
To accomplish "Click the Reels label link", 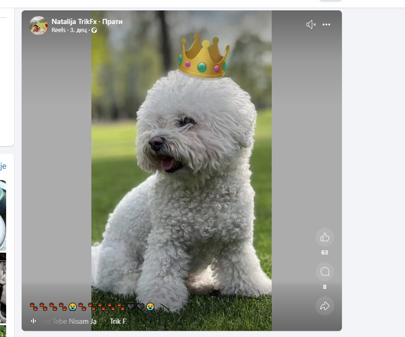I will pos(58,30).
